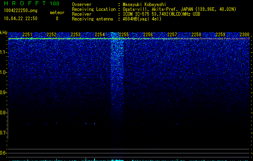
Task: Click the ICOM IC-575 receiver text
Action: click(x=161, y=14)
